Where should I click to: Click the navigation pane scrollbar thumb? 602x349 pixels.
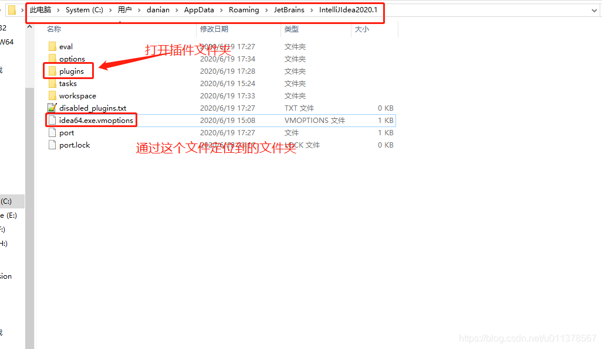coord(29,218)
